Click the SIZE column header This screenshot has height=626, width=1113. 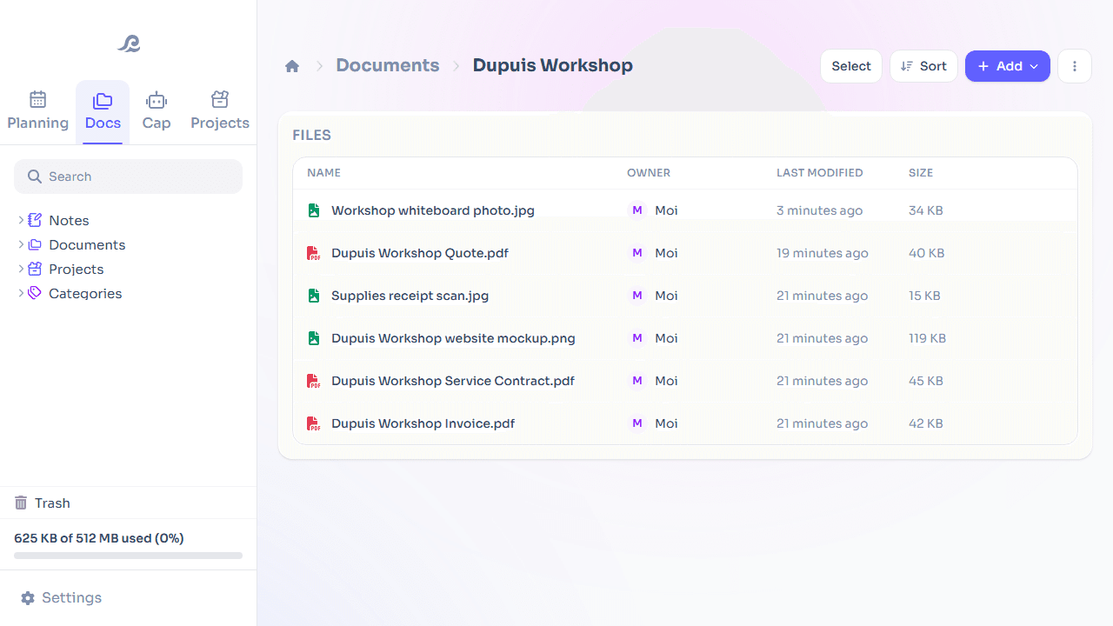click(921, 173)
